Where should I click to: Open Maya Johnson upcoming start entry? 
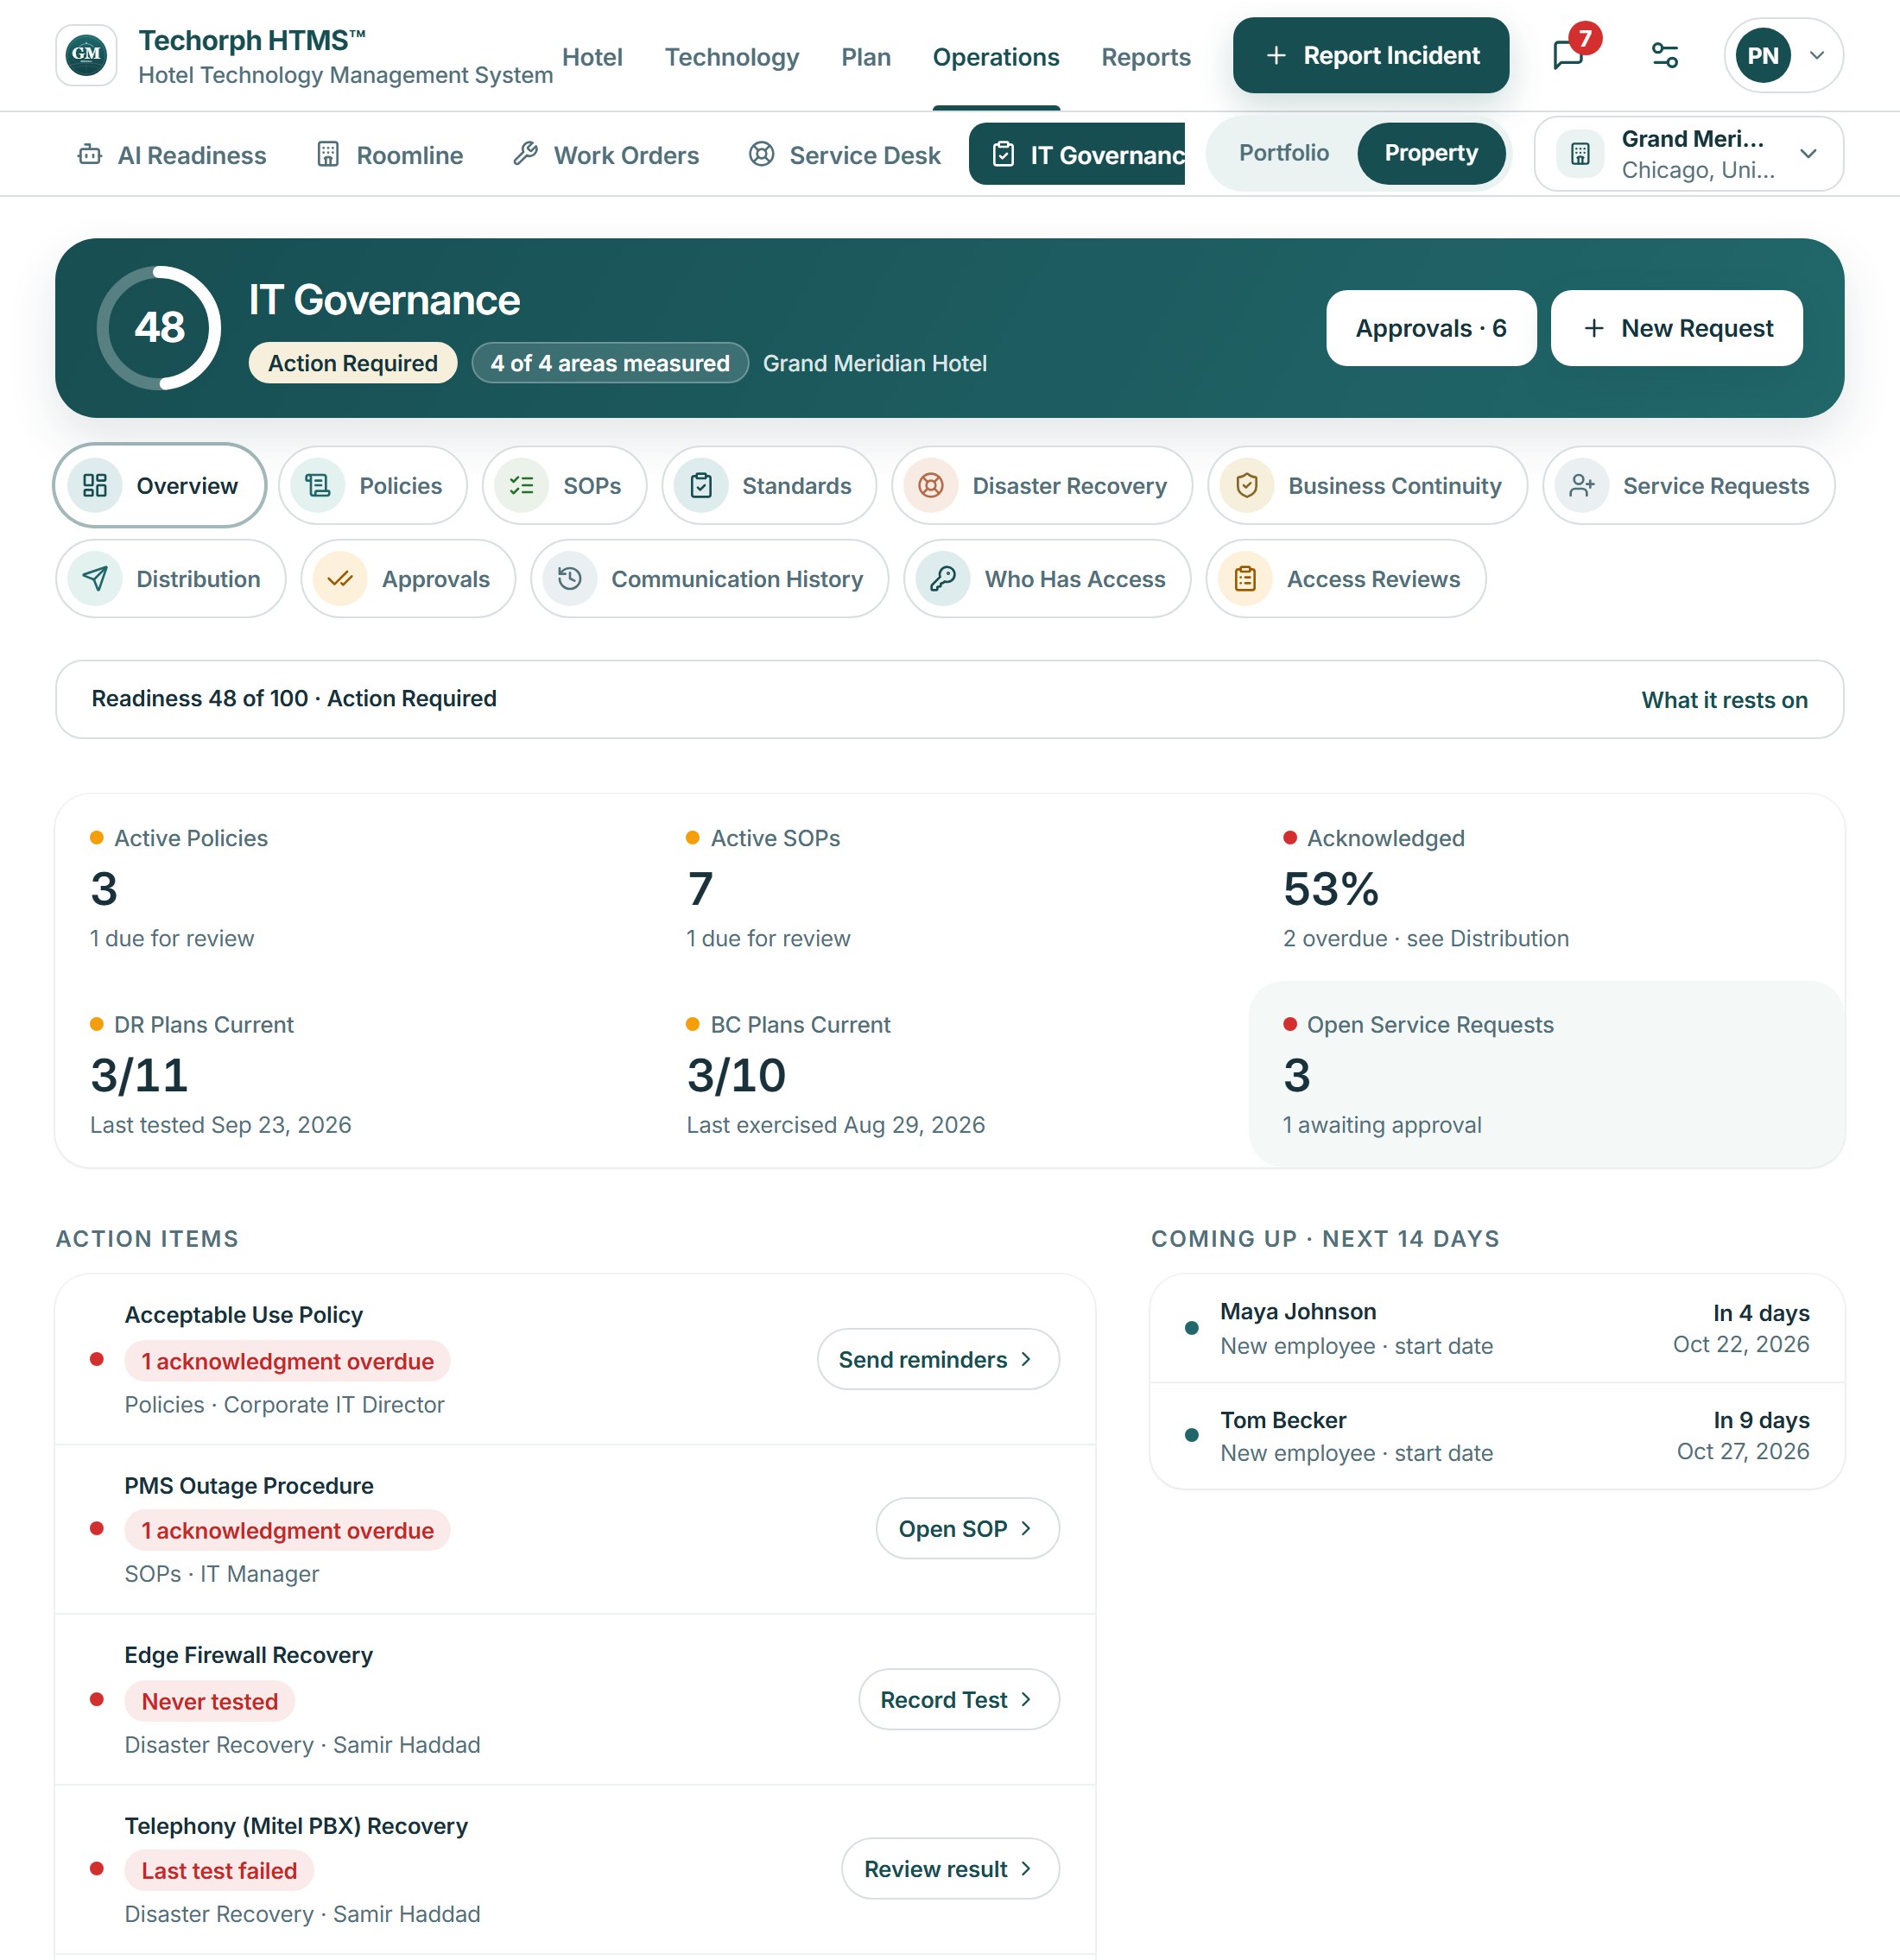click(1497, 1328)
